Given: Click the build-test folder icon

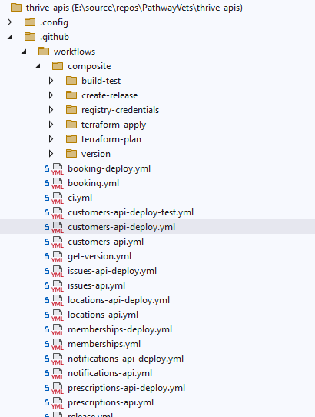Looking at the screenshot, I should click(71, 81).
